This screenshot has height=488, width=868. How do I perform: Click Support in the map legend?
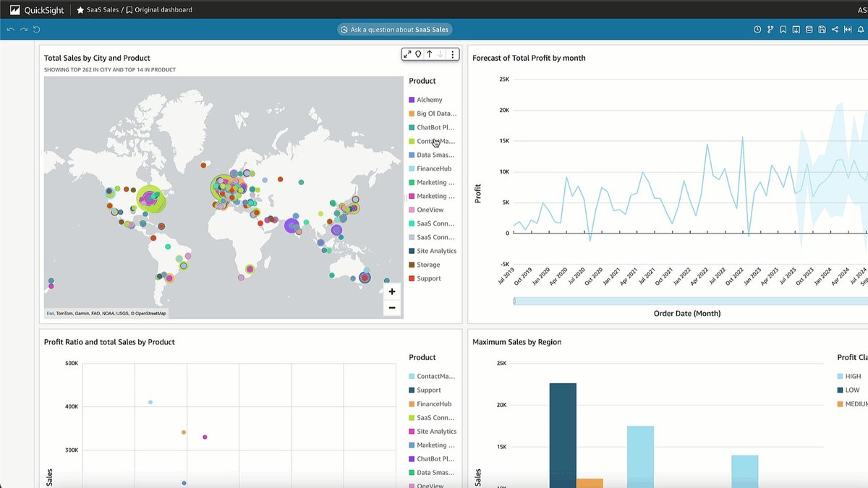pyautogui.click(x=425, y=278)
